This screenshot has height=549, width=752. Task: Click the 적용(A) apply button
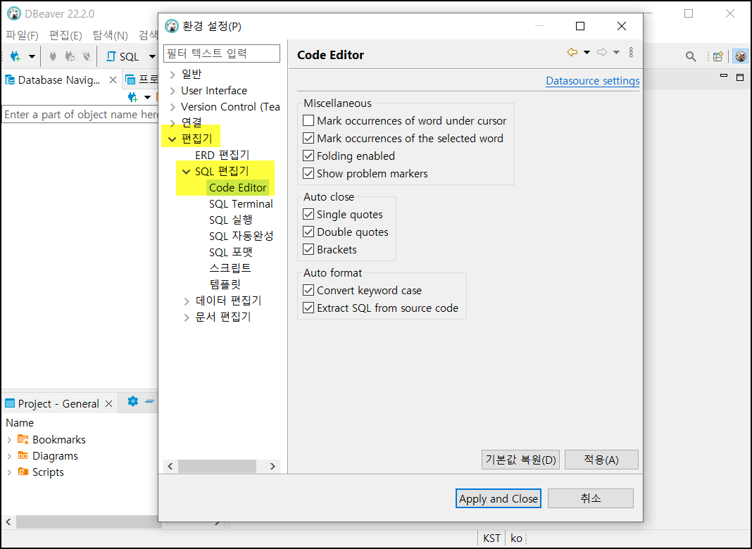click(x=601, y=460)
